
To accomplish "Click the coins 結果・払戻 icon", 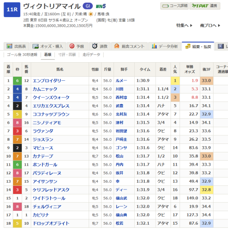I will [x=188, y=46].
